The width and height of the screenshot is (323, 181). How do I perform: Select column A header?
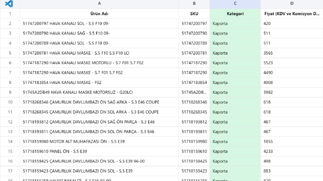click(x=99, y=4)
